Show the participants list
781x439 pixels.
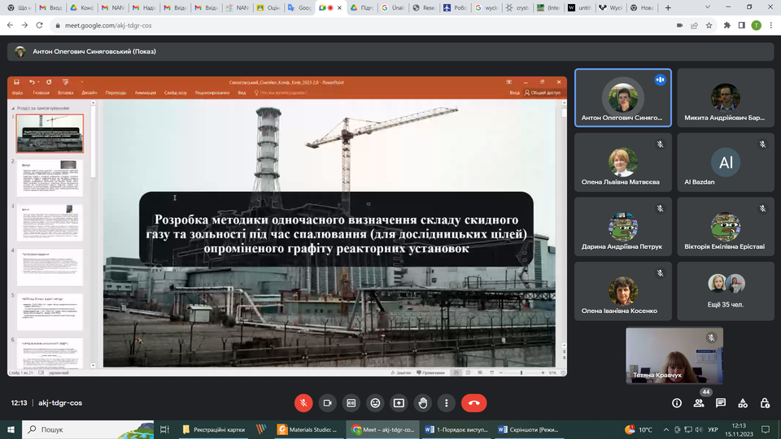click(699, 402)
